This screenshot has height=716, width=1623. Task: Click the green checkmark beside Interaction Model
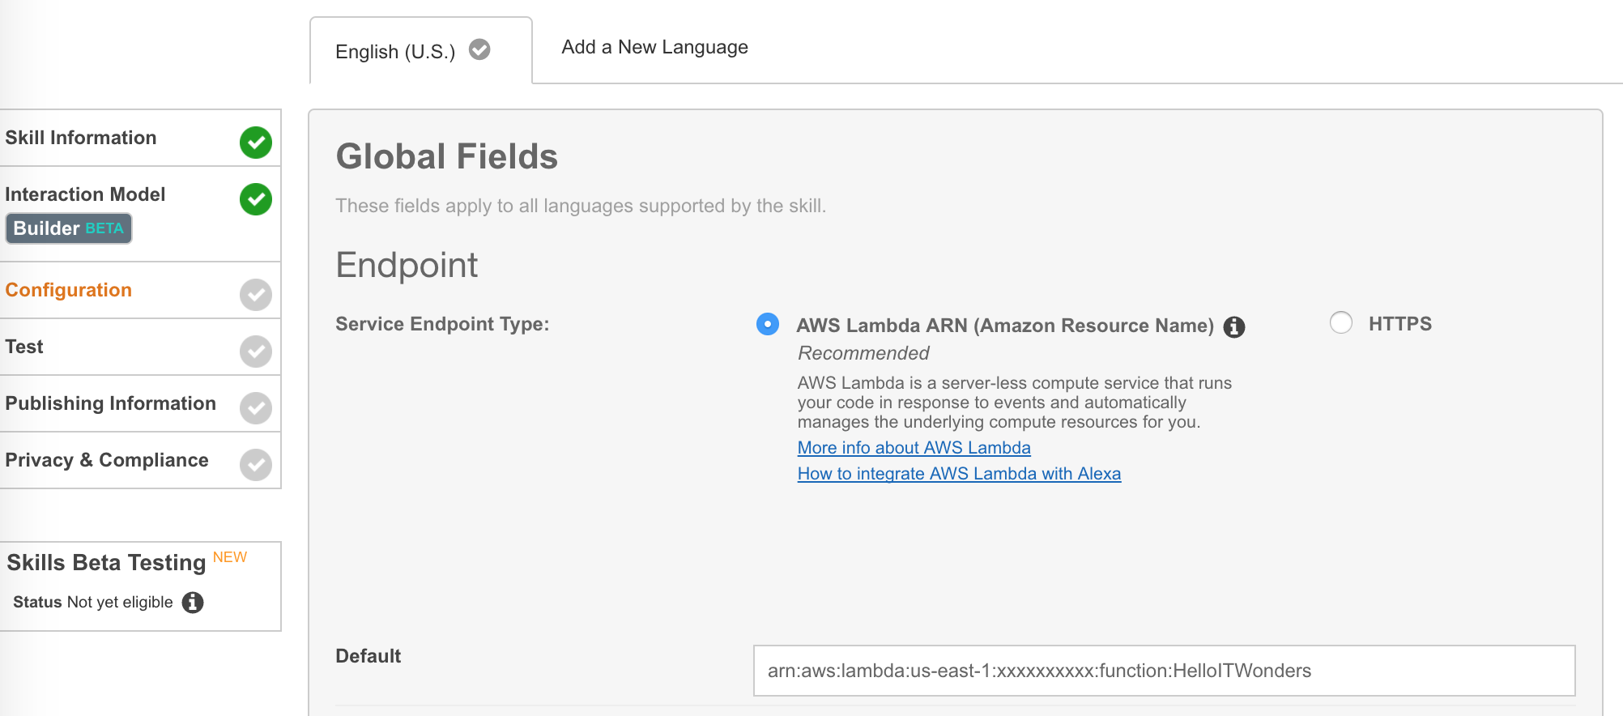[256, 199]
